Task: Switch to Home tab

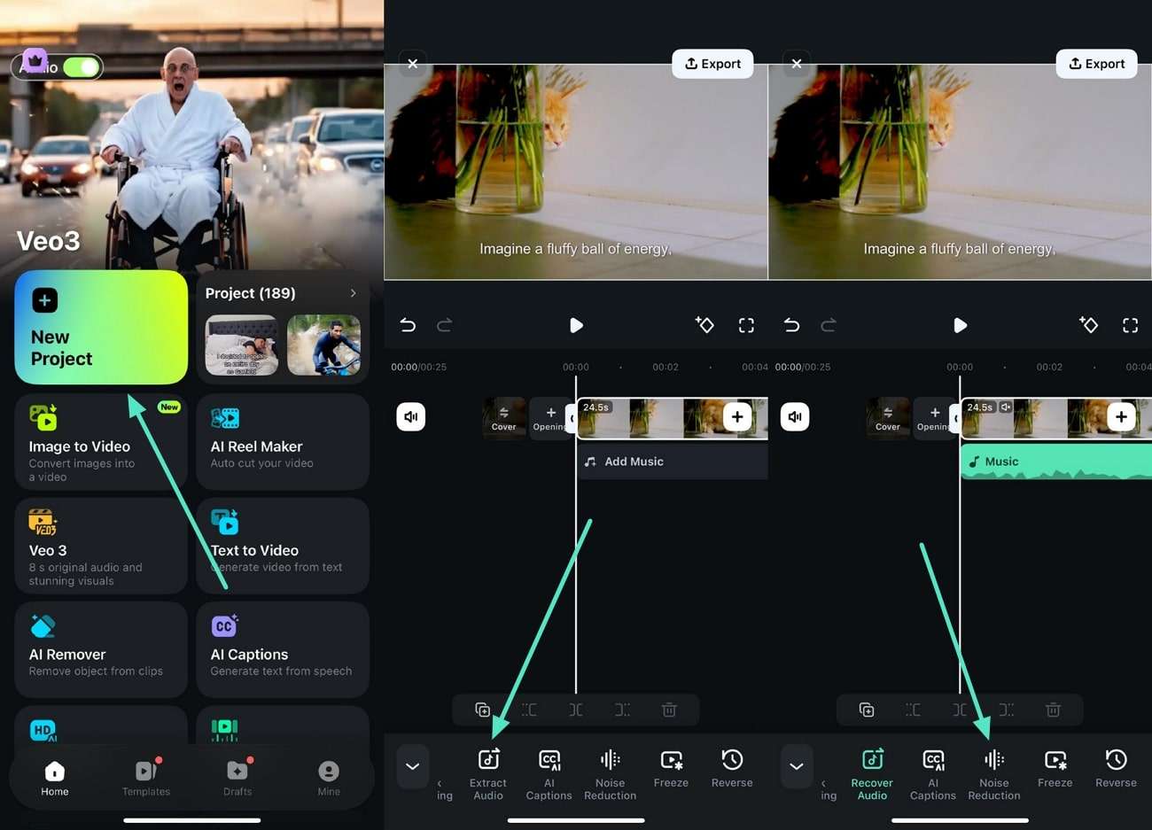Action: pyautogui.click(x=55, y=779)
